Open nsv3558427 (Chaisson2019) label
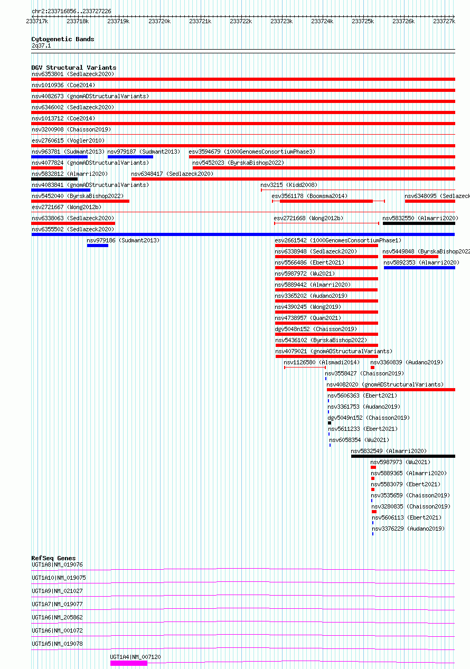This screenshot has height=669, width=470. [x=365, y=373]
